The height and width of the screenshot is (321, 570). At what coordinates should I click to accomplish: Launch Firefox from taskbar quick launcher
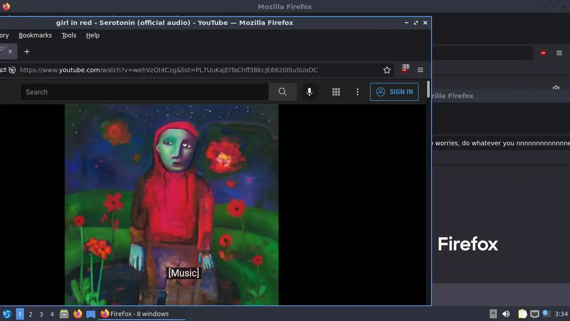(x=77, y=314)
